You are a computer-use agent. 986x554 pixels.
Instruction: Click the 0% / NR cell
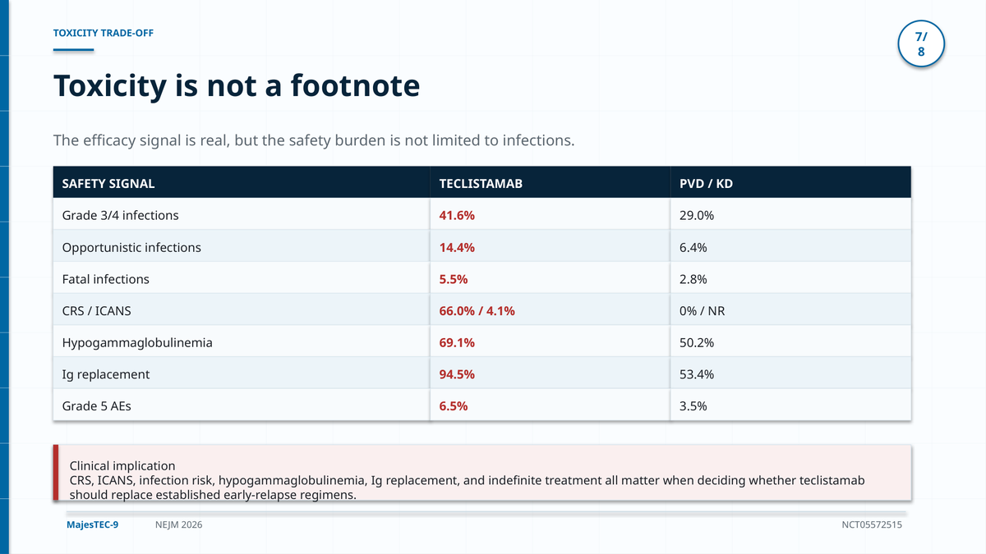click(703, 311)
